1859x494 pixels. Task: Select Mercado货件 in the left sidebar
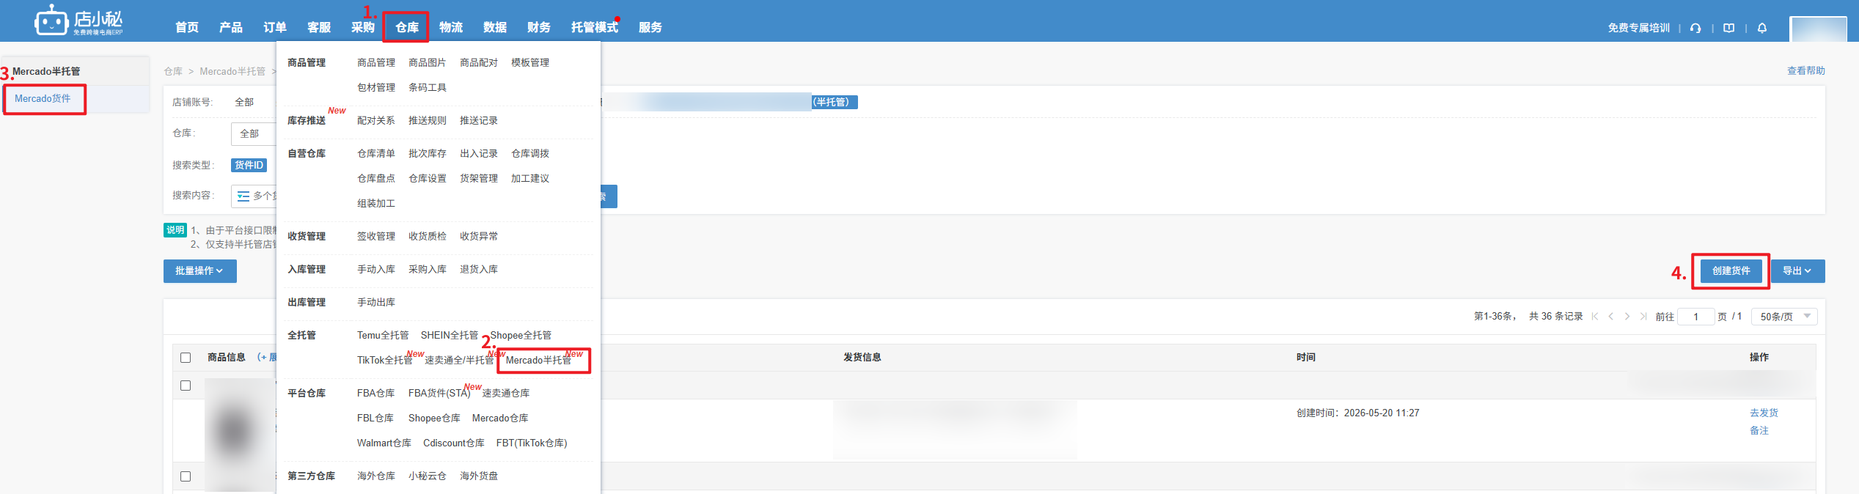pyautogui.click(x=43, y=99)
